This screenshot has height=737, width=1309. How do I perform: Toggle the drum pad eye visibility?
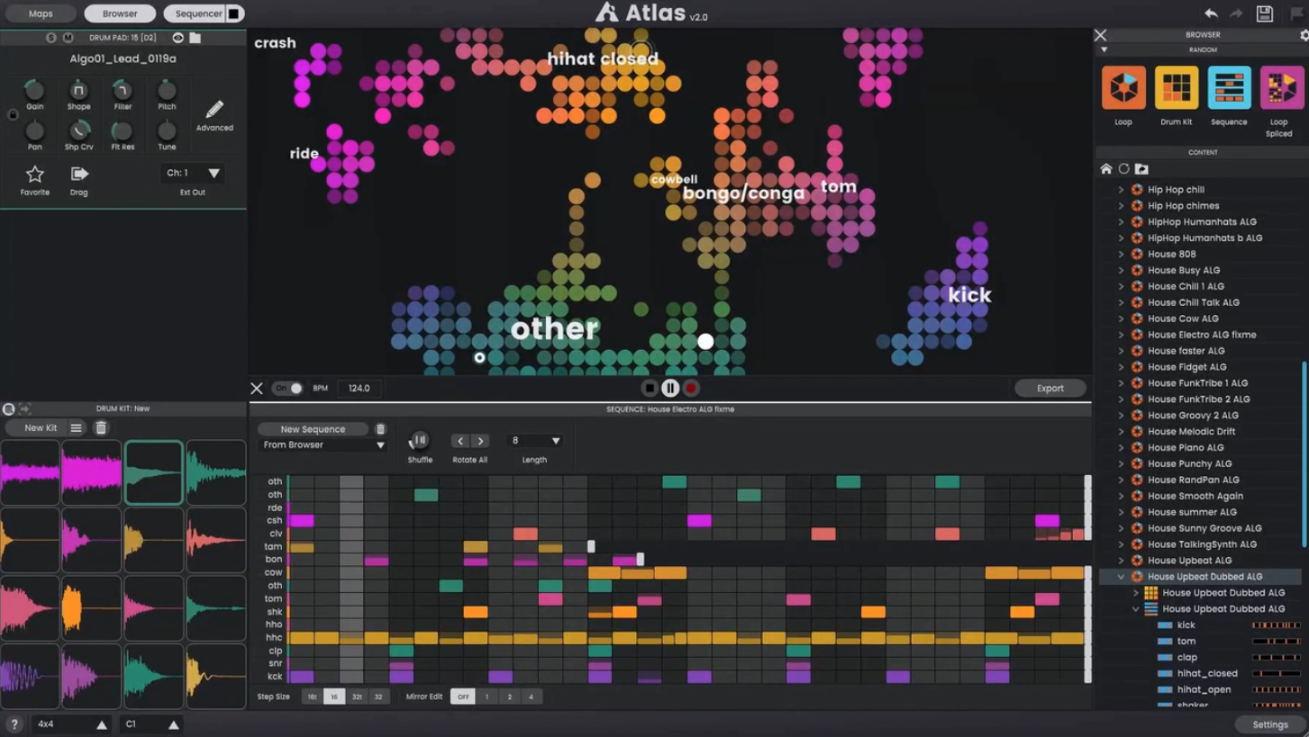[177, 38]
